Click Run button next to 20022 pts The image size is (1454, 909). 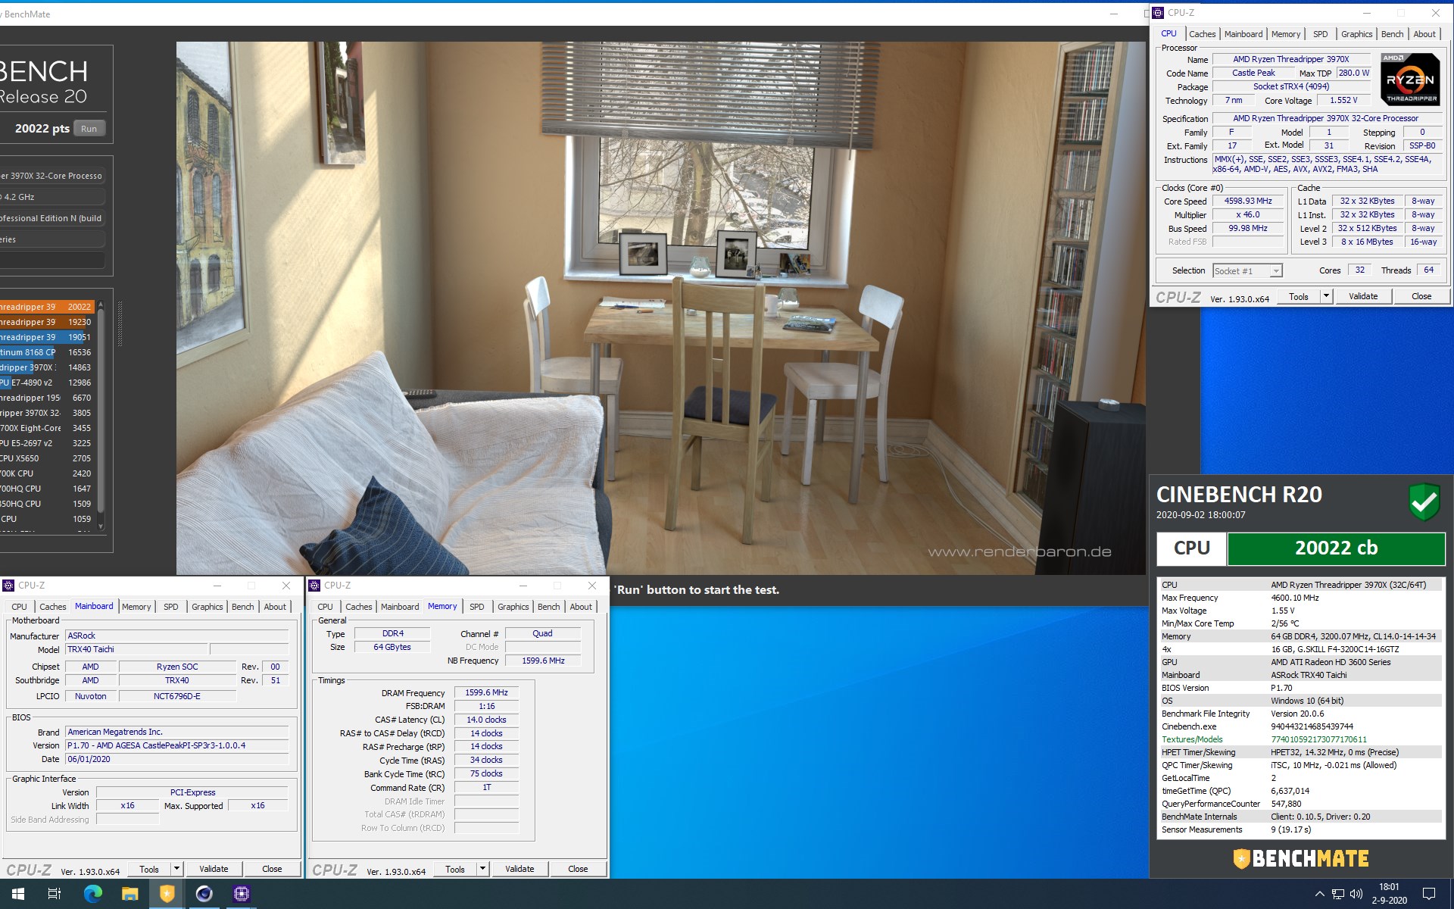(x=89, y=129)
